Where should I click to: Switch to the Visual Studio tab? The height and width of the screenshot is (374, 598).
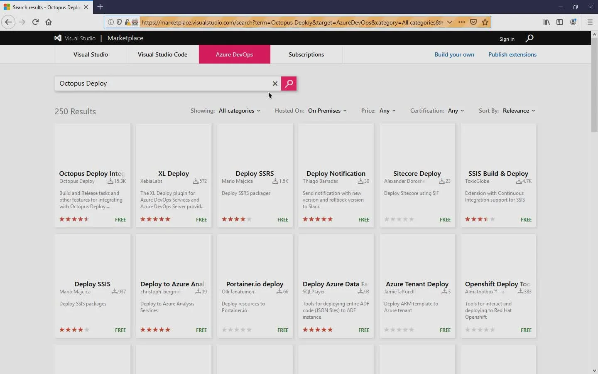click(x=91, y=54)
